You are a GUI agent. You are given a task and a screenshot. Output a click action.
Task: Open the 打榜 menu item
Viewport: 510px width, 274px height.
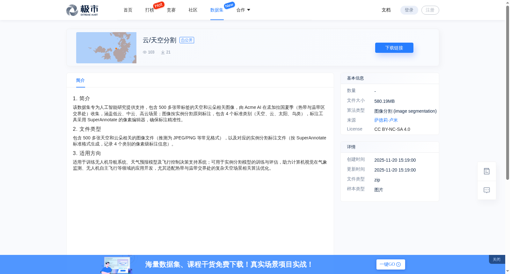(149, 10)
